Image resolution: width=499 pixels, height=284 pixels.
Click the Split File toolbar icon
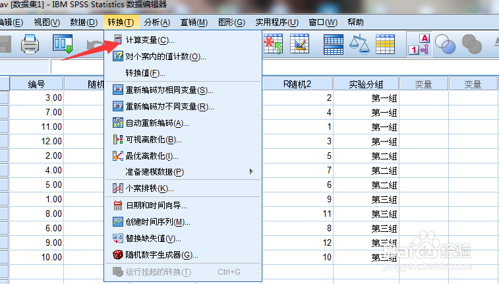pyautogui.click(x=333, y=44)
